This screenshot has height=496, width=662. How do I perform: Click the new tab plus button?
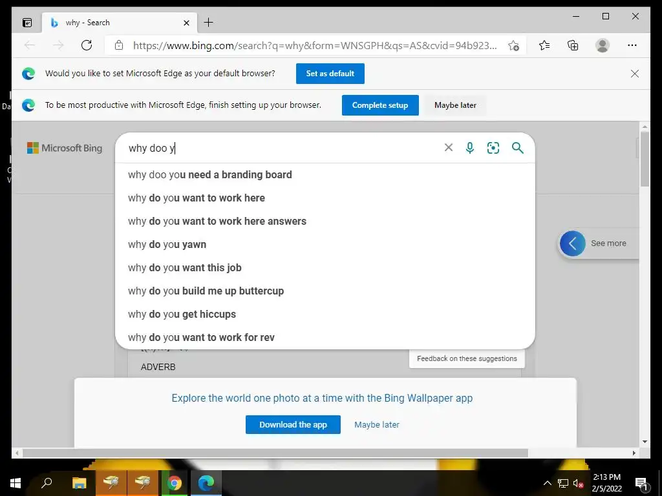click(x=209, y=23)
